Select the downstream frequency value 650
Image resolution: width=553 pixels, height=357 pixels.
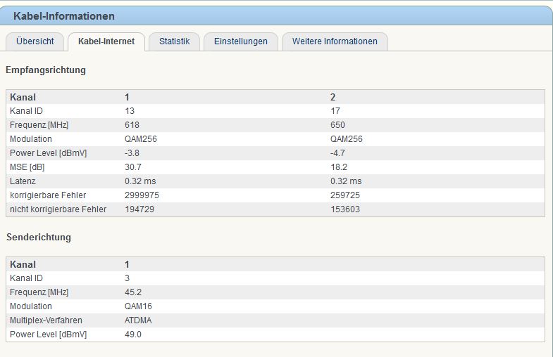click(x=337, y=125)
